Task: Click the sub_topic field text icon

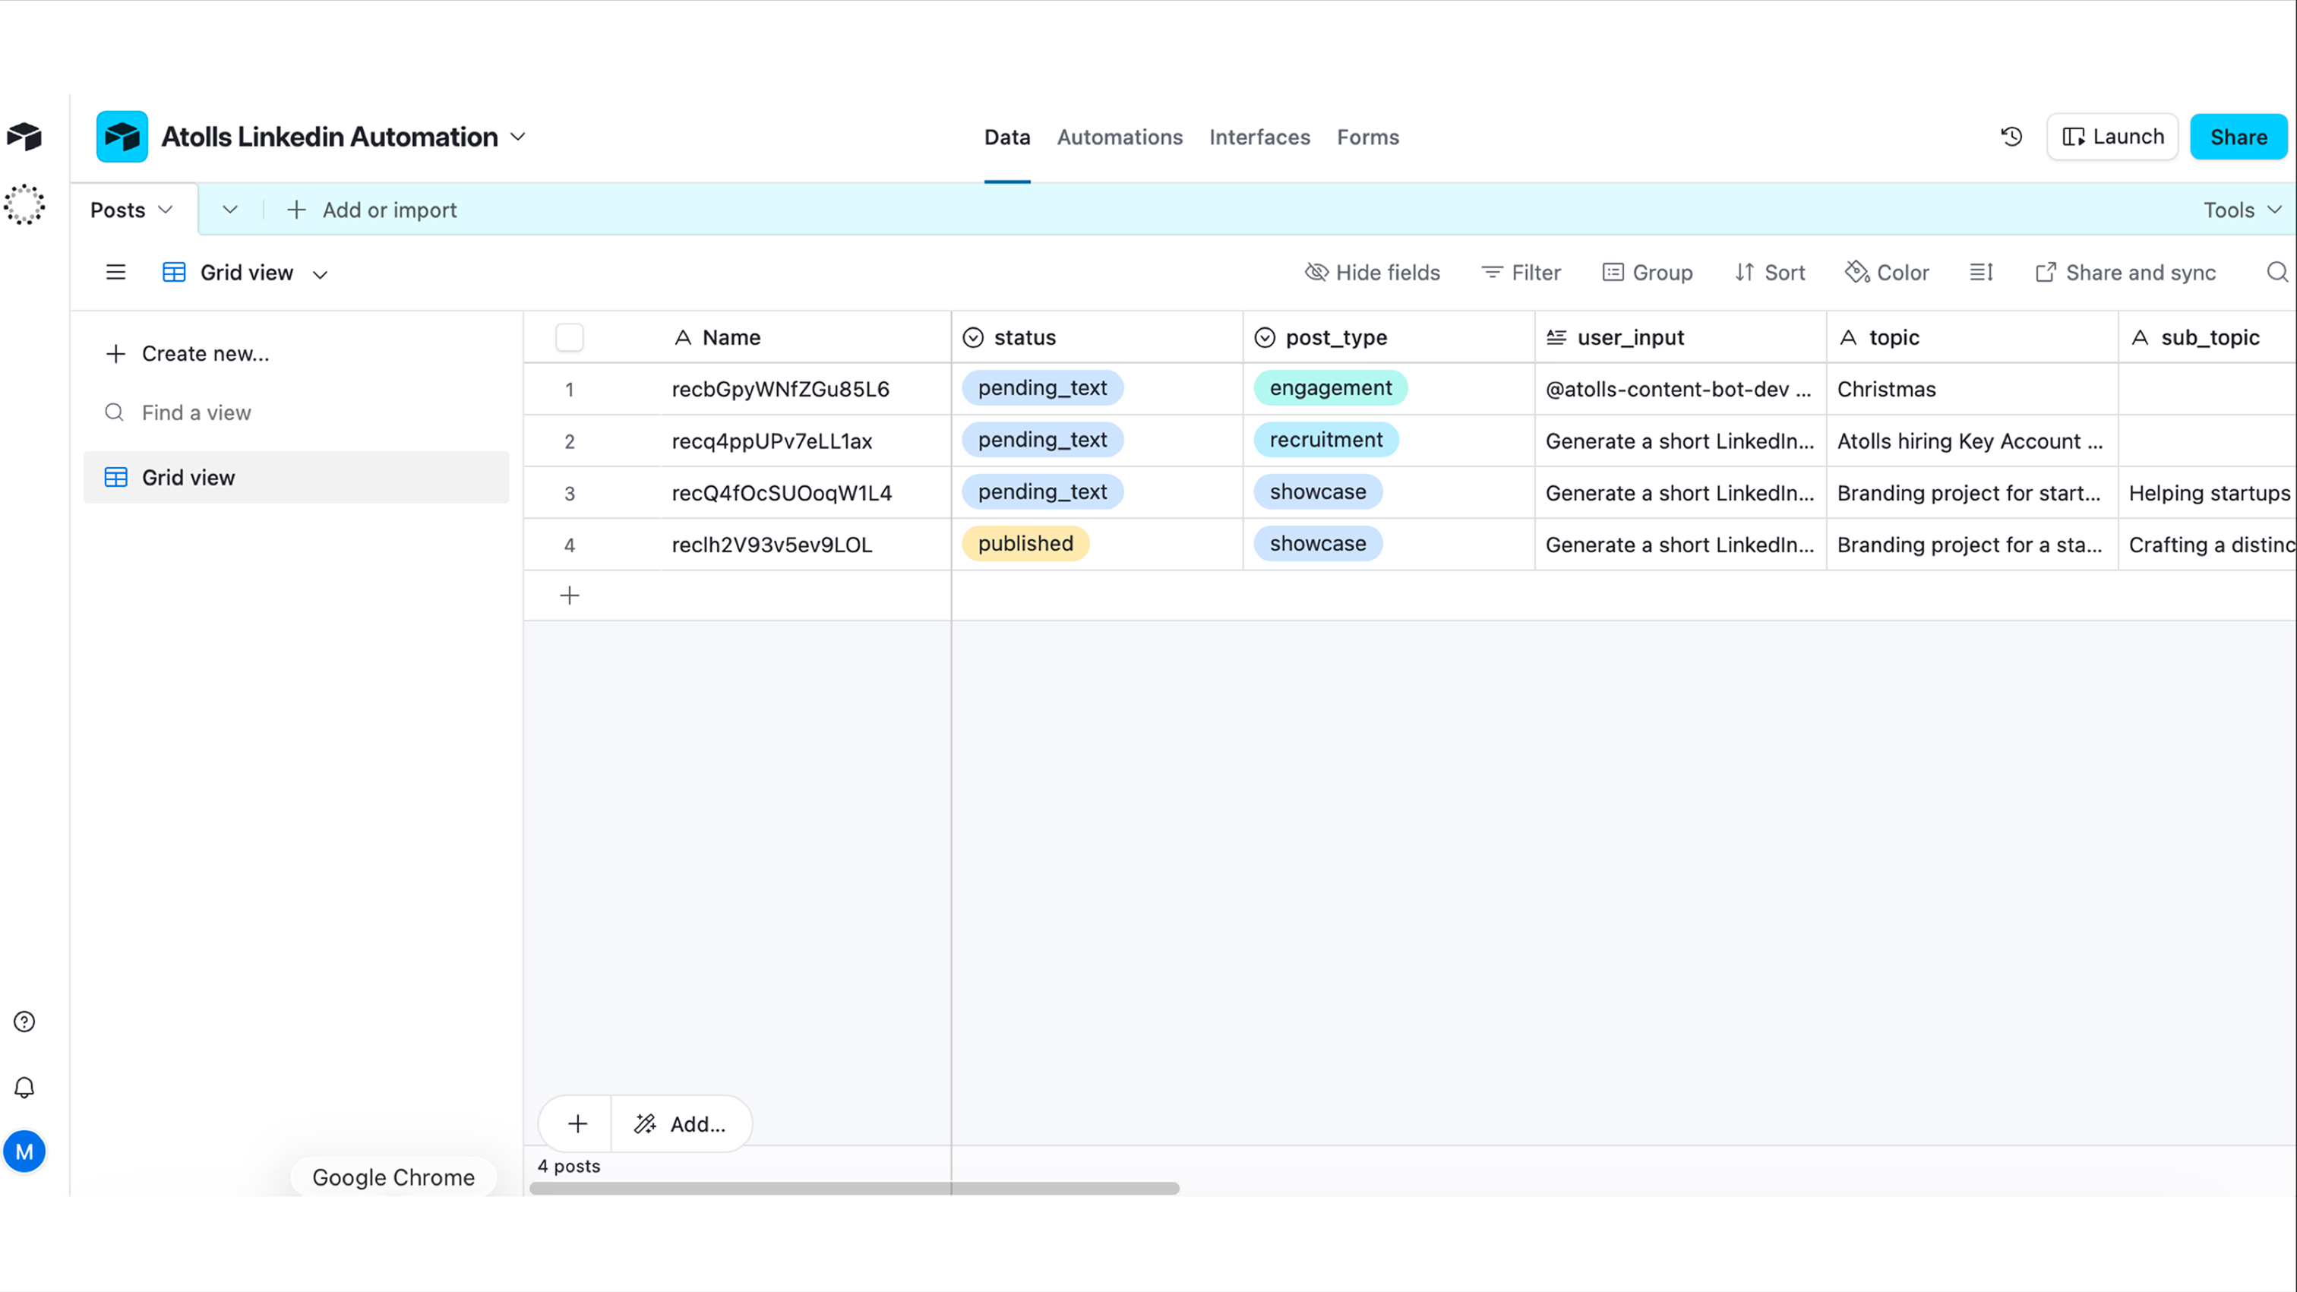Action: (2140, 337)
